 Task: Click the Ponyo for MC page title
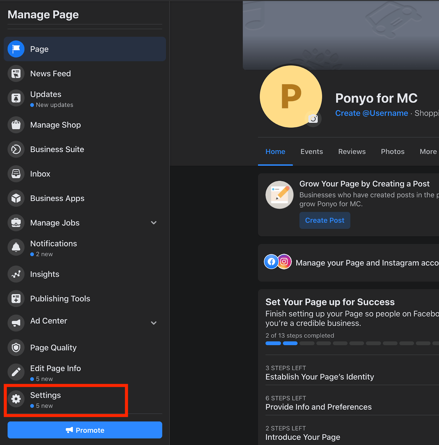pos(376,98)
